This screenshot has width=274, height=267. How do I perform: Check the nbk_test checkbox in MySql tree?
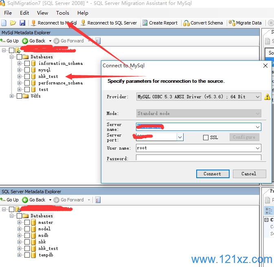[27, 76]
